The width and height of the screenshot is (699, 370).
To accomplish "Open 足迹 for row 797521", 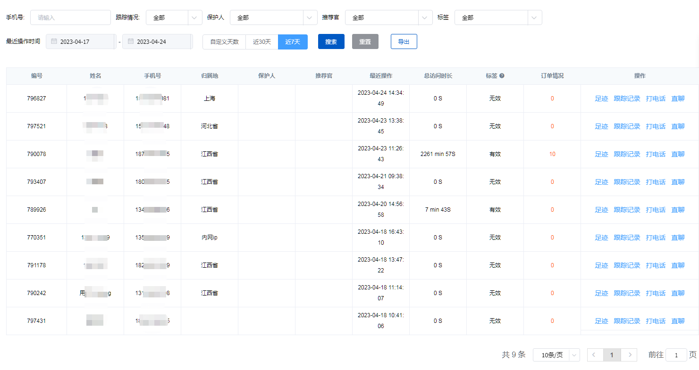I will tap(601, 126).
